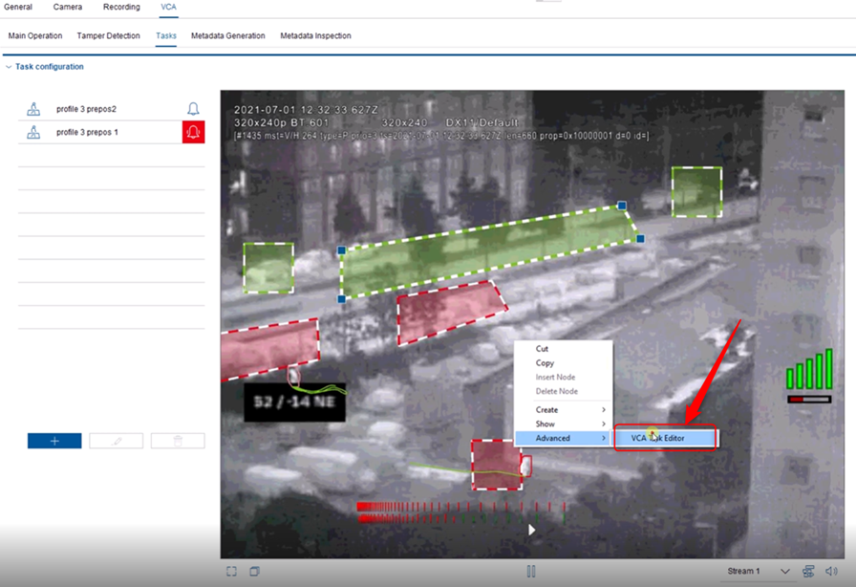856x587 pixels.
Task: Select VCA Task Editor
Action: (664, 438)
